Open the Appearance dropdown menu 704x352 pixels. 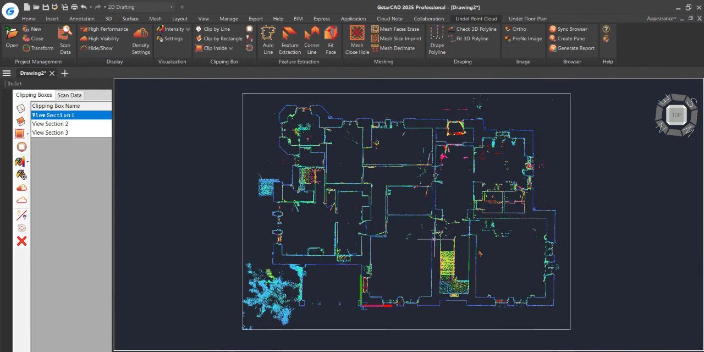[662, 19]
